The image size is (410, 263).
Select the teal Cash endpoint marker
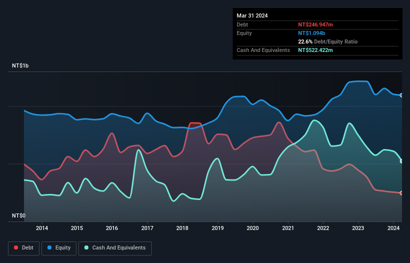402,161
